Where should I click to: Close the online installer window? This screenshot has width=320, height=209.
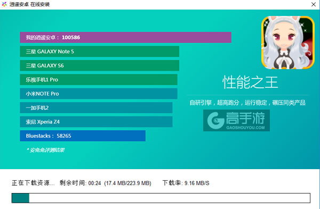(x=314, y=4)
